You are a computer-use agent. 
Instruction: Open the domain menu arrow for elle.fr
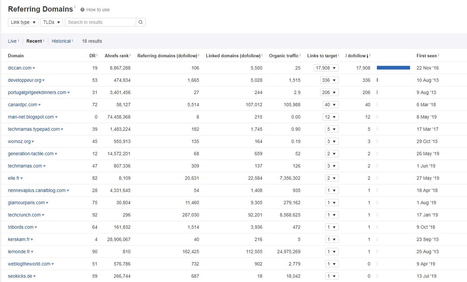[x=22, y=179]
